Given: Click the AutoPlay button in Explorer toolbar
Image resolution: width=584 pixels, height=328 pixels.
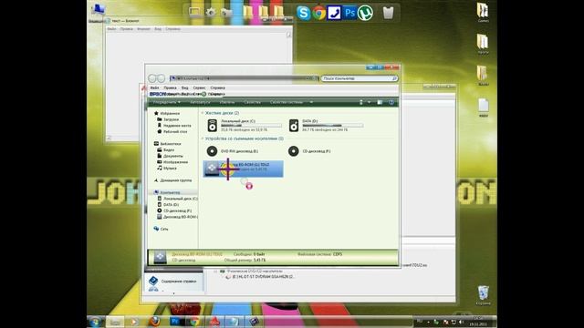Looking at the screenshot, I should click(x=200, y=102).
